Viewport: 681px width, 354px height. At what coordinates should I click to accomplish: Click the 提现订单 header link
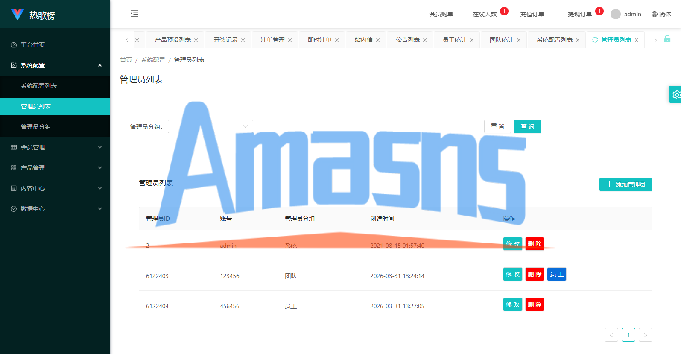pos(580,14)
